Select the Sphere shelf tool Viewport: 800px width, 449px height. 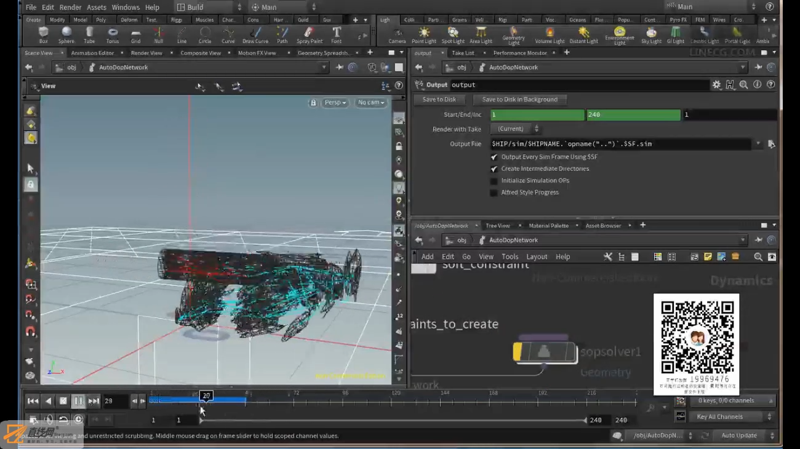tap(66, 34)
